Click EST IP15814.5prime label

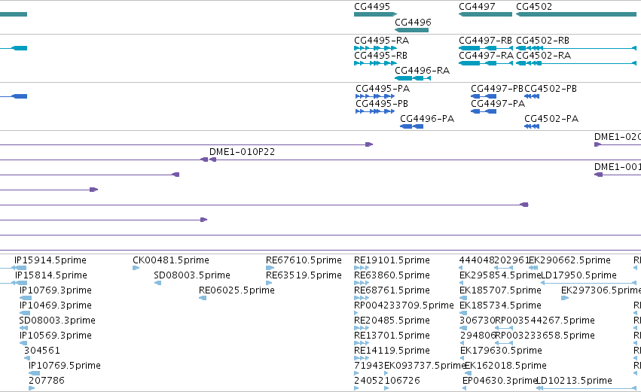click(x=51, y=275)
